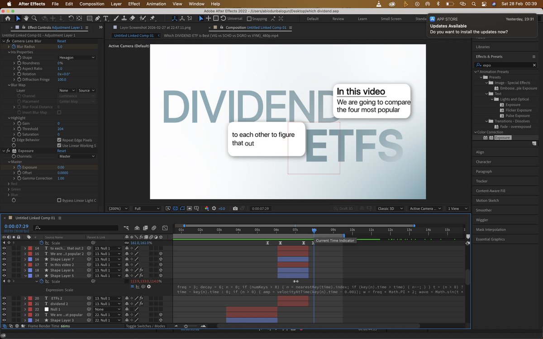Select the Zoom tool
This screenshot has width=543, height=339.
tap(34, 19)
